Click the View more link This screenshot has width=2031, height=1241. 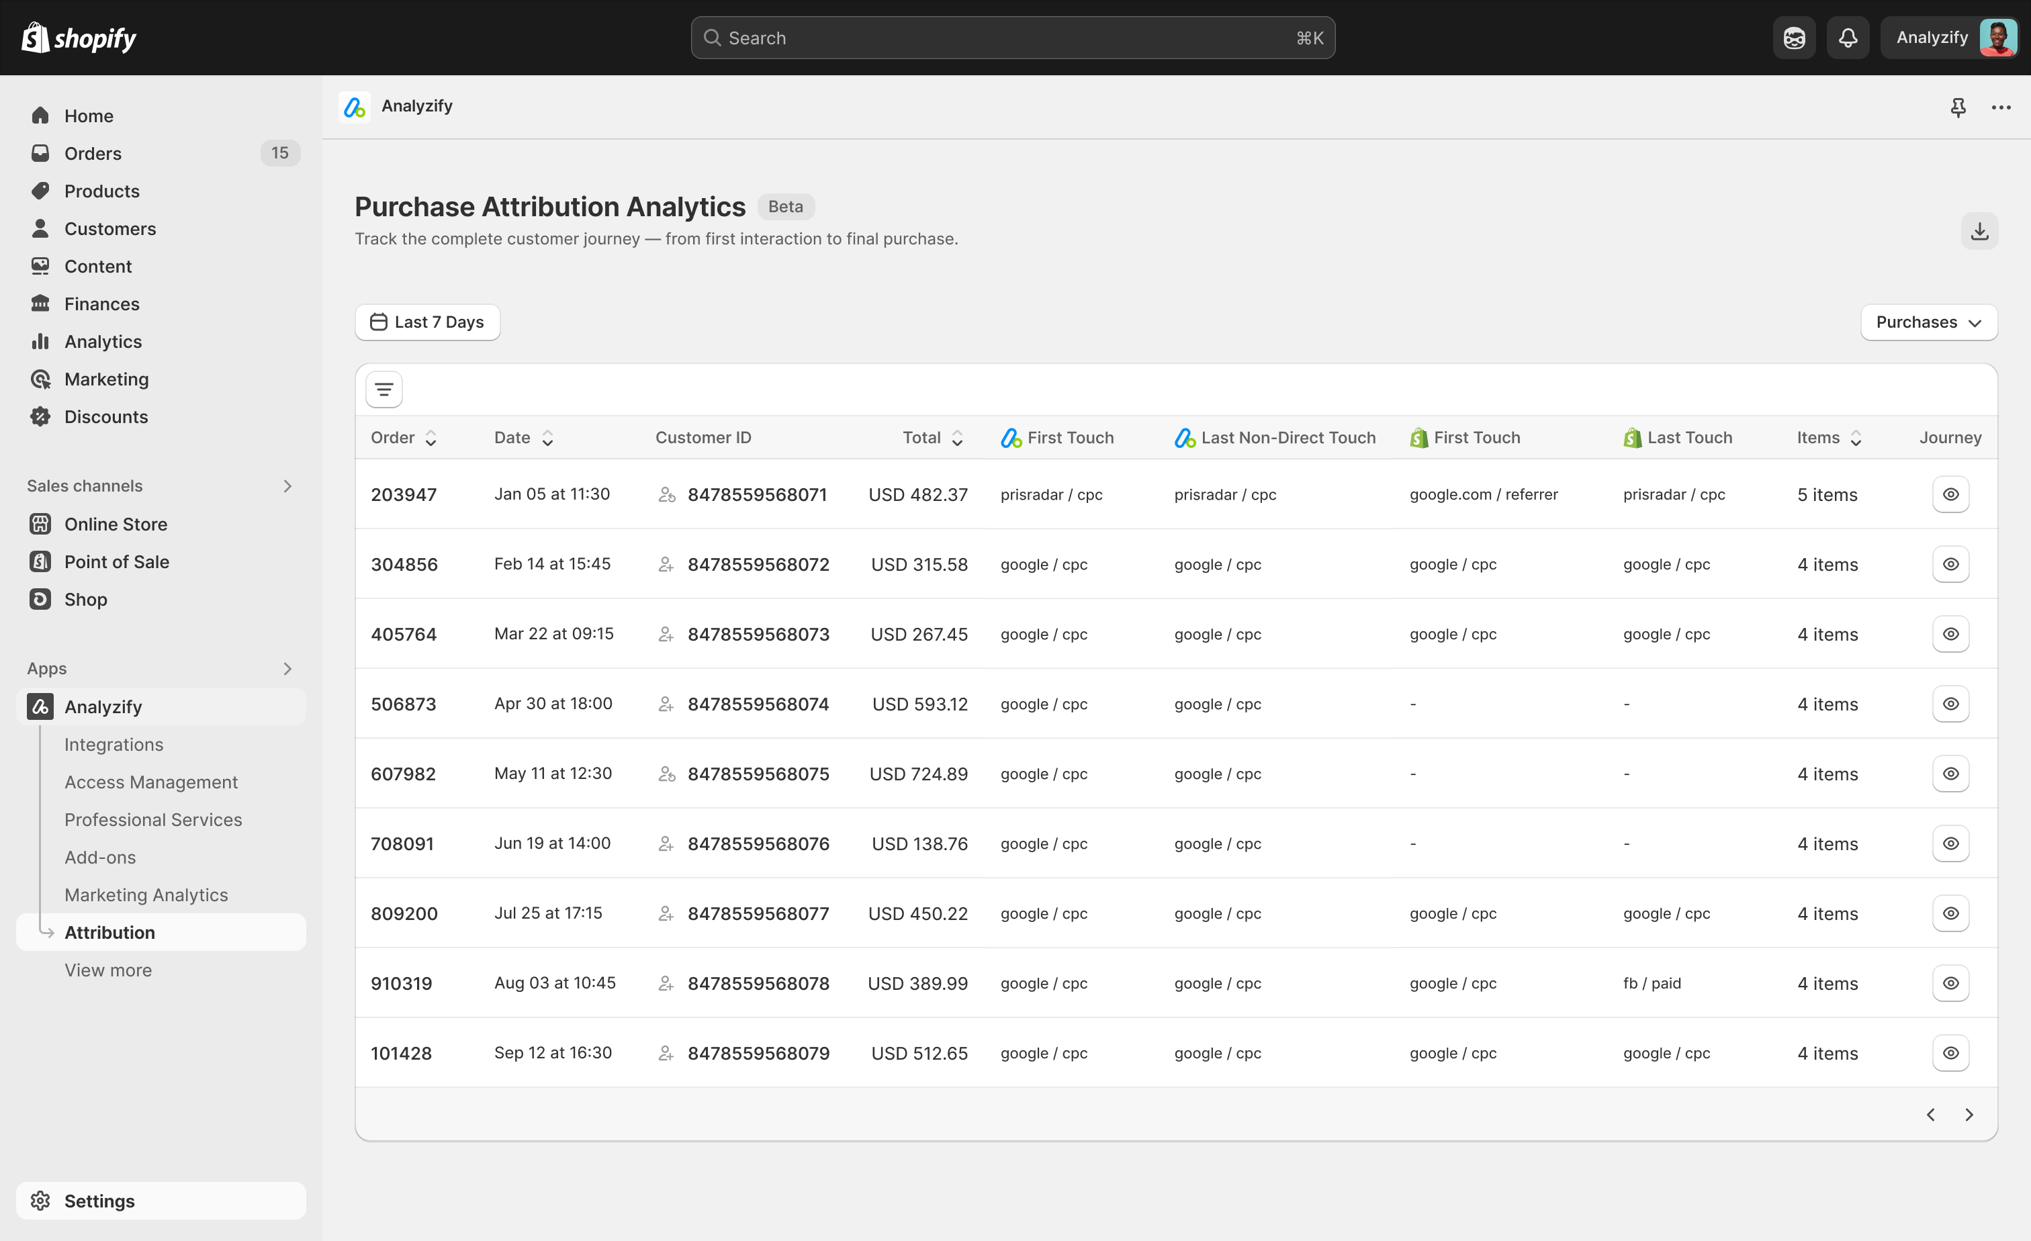point(108,970)
